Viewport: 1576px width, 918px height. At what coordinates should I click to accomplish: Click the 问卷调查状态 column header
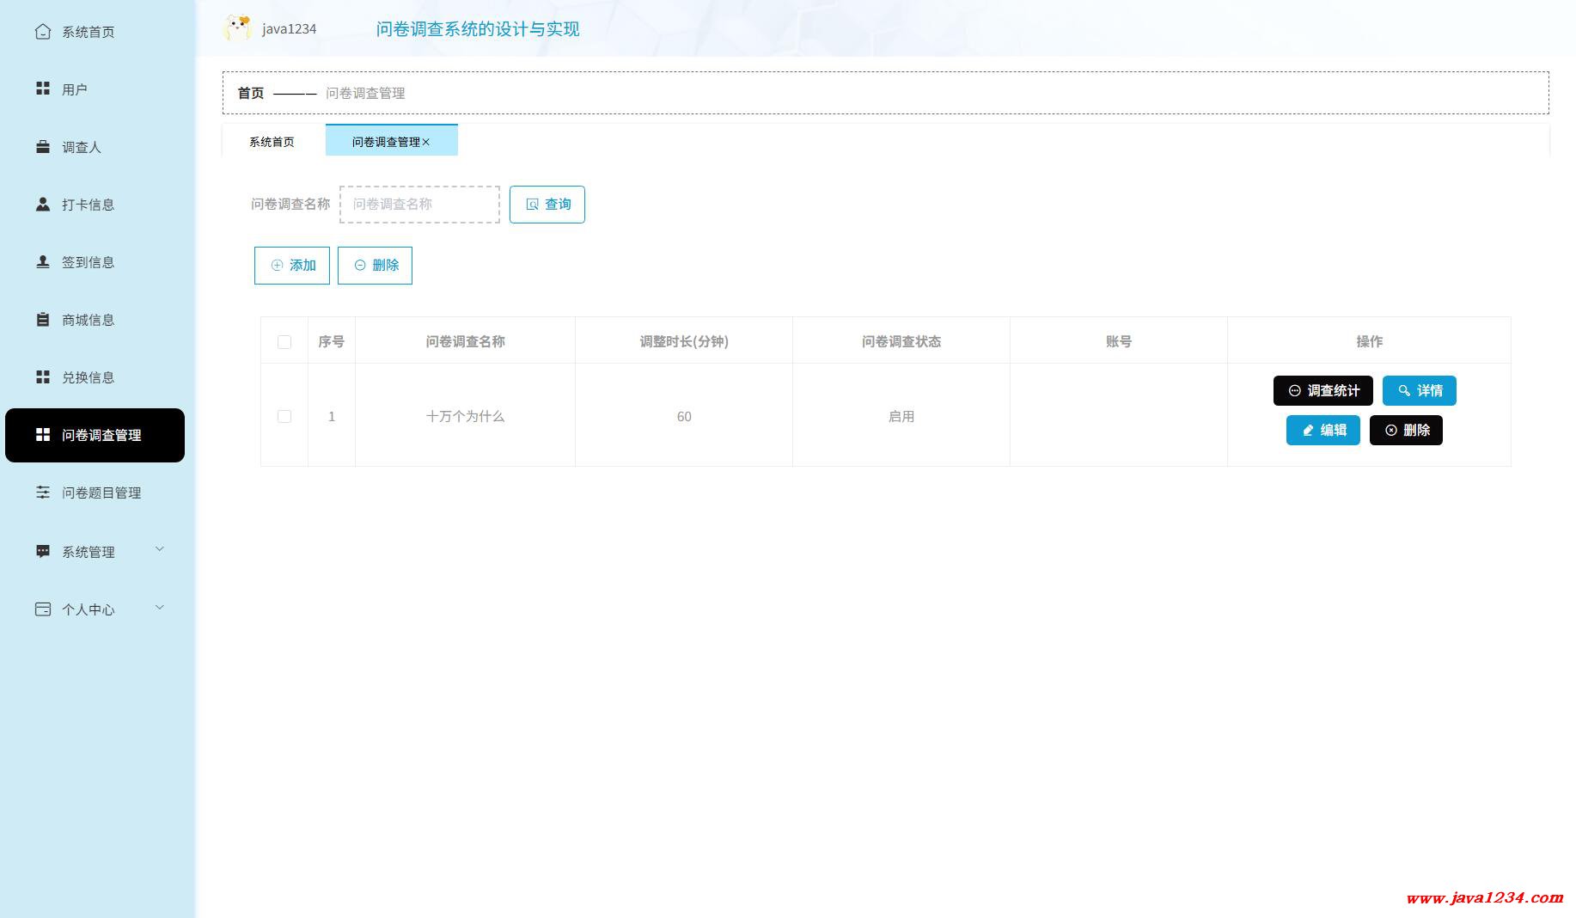click(901, 341)
